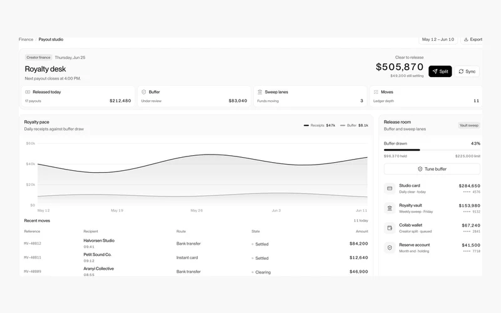
Task: Click the Moves list icon
Action: [x=376, y=92]
